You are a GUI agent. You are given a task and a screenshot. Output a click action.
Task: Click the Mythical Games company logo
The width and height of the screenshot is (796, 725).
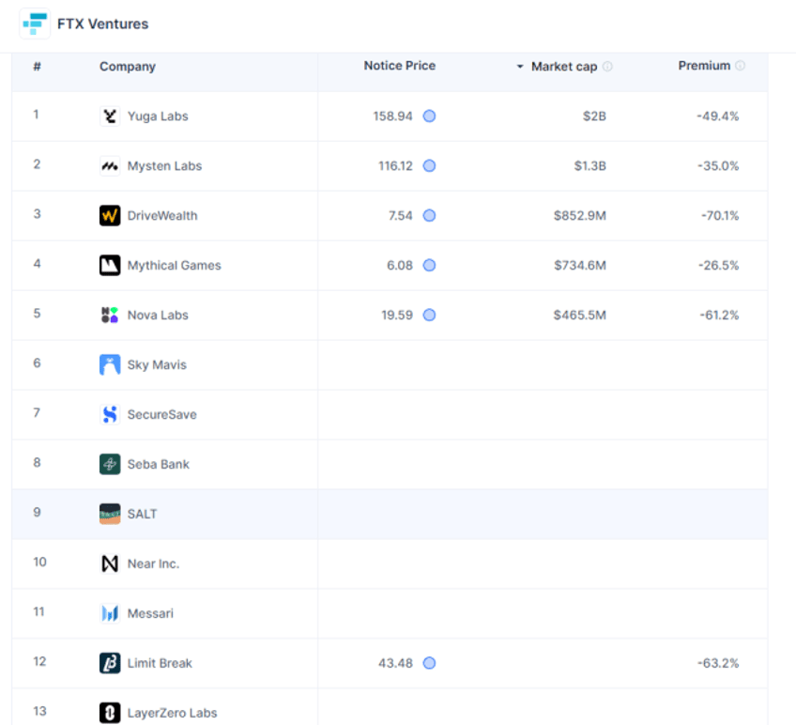click(110, 265)
